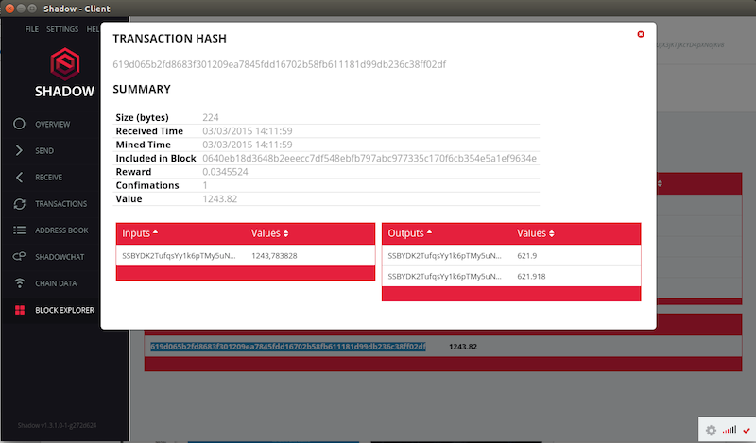Sort by Inputs column header
This screenshot has height=443, width=756.
tap(140, 233)
